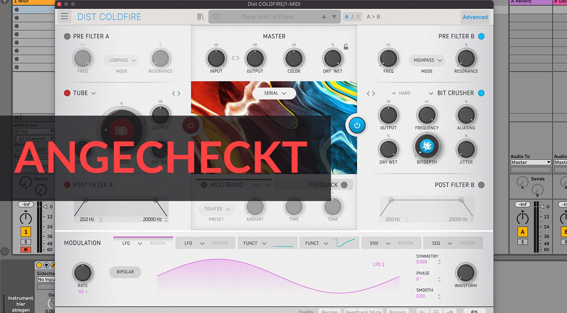Viewport: 567px width, 313px height.
Task: Open the hamburger main menu
Action: (64, 17)
